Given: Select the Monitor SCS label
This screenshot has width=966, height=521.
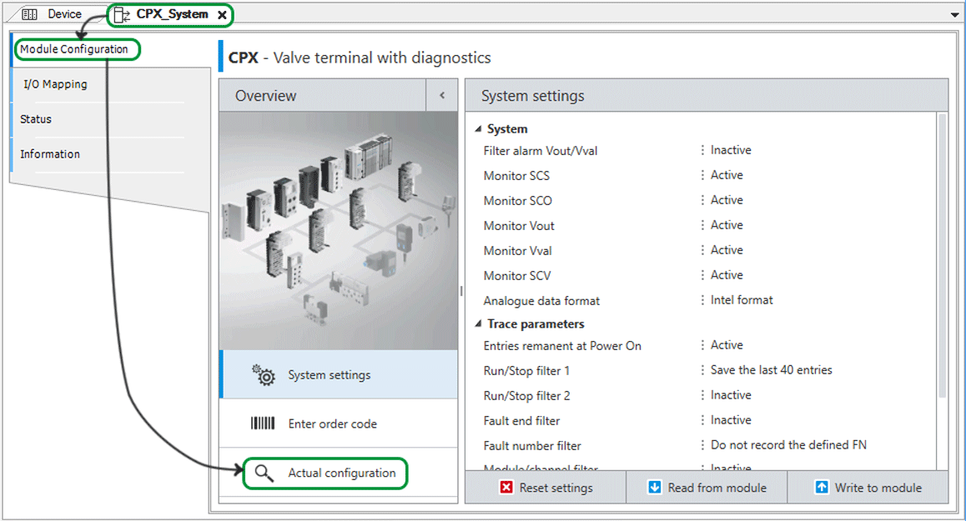Looking at the screenshot, I should tap(516, 176).
